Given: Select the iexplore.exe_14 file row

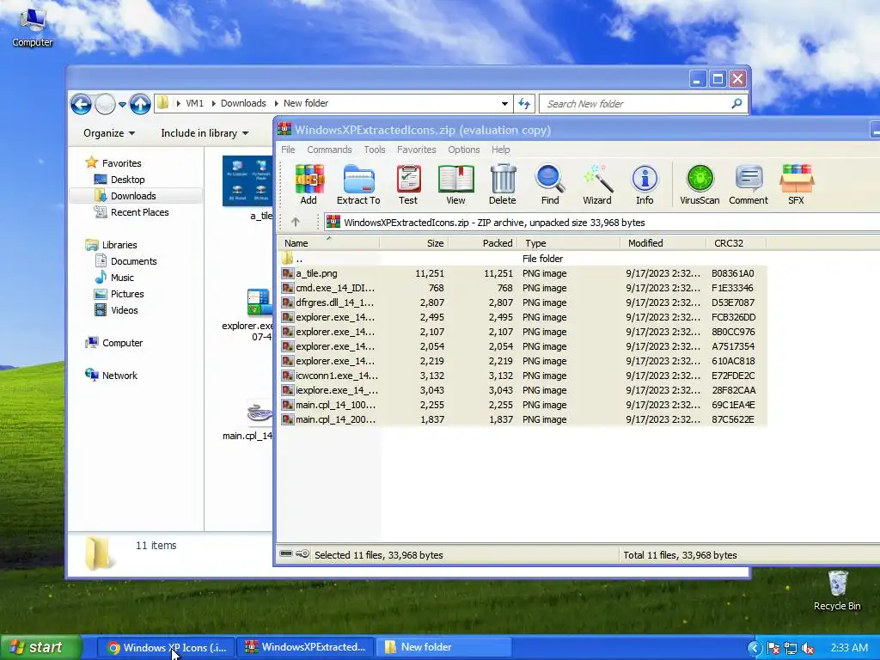Looking at the screenshot, I should point(523,390).
